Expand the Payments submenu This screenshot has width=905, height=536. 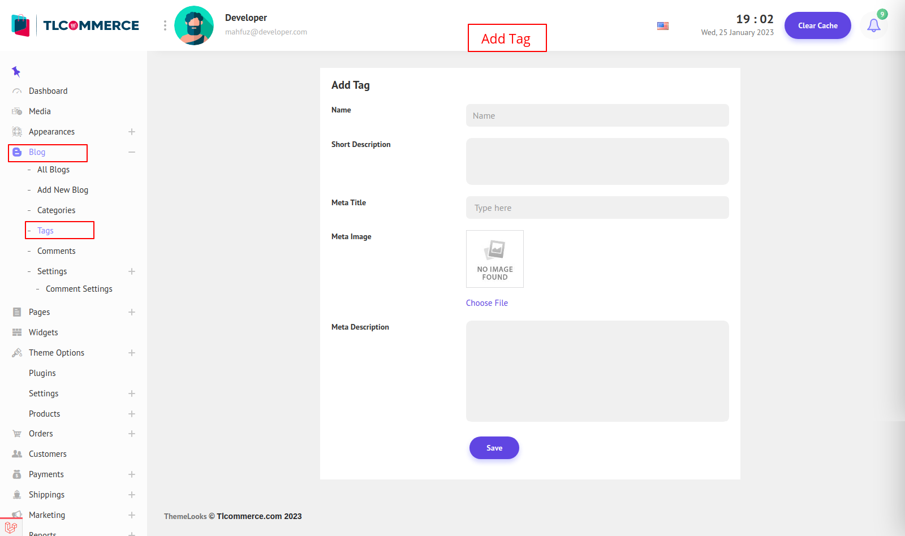click(x=132, y=474)
